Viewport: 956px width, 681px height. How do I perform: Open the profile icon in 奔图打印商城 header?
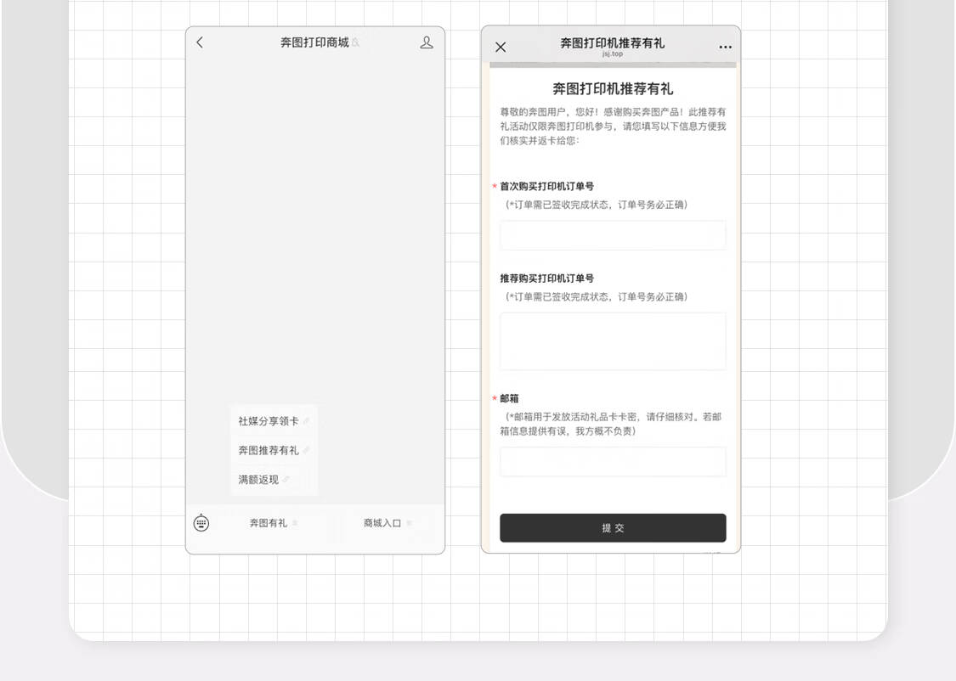(x=427, y=42)
